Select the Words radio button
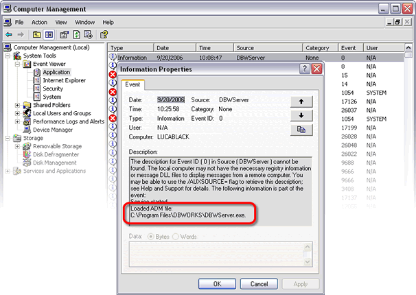Viewport: 416px width, 295px height. tap(175, 237)
